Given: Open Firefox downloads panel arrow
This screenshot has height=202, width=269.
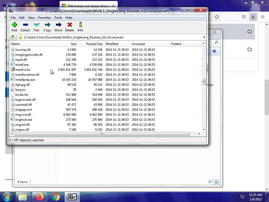Looking at the screenshot, I should [x=253, y=17].
